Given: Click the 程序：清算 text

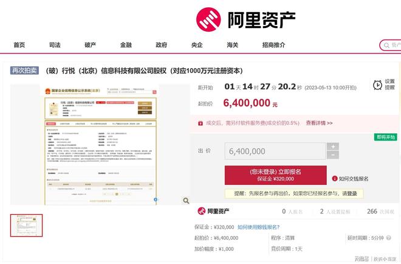Looking at the screenshot, I should (x=283, y=238).
